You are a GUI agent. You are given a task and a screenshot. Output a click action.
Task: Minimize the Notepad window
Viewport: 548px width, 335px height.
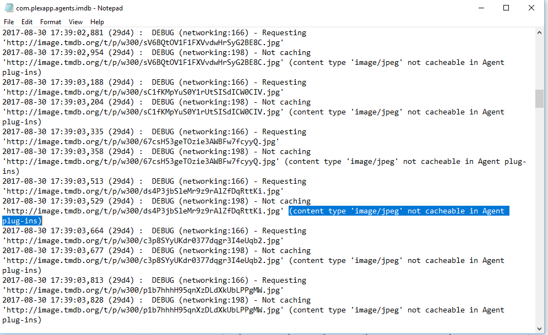coord(481,8)
